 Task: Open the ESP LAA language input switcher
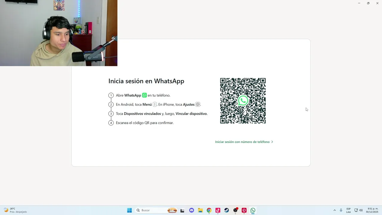(349, 210)
